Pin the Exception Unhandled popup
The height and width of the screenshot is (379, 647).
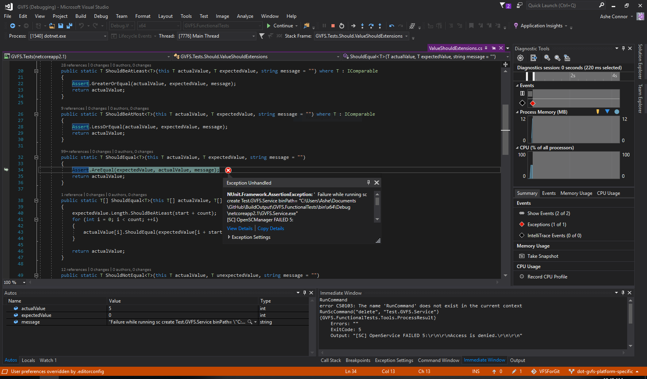368,183
